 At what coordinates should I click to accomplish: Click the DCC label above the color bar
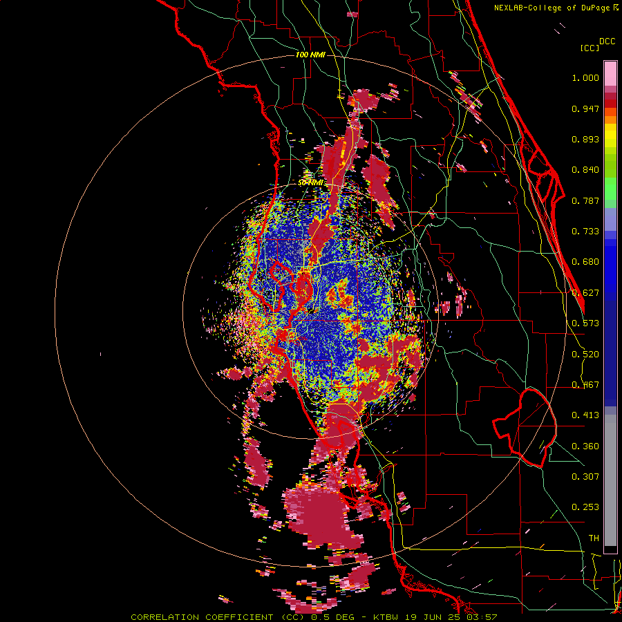[607, 41]
